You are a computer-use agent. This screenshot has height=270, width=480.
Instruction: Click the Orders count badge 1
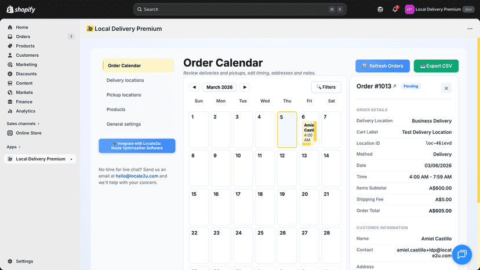[x=71, y=37]
